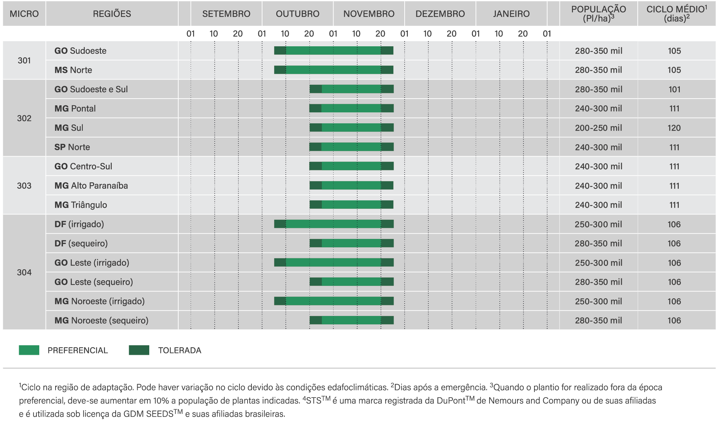Click the PREFERENCIAL green legend swatch

tap(29, 350)
